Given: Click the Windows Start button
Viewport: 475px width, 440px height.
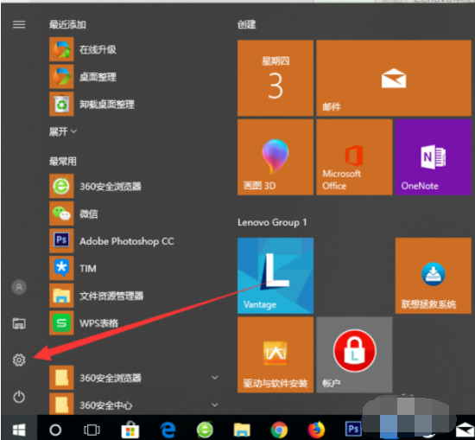Looking at the screenshot, I should point(19,430).
